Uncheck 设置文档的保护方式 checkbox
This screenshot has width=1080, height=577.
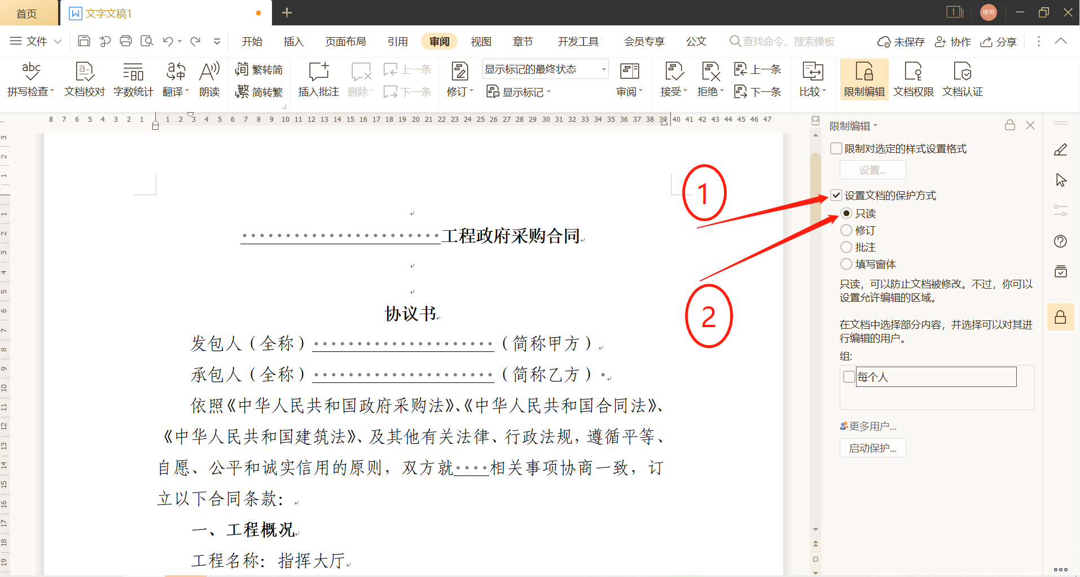click(x=836, y=195)
